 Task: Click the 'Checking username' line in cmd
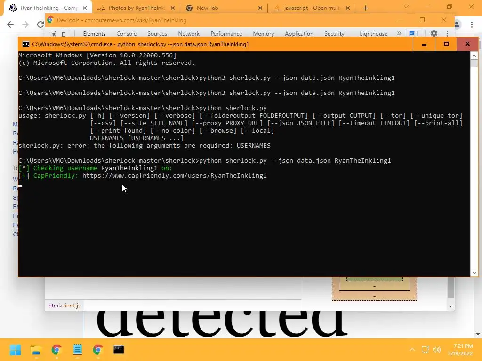tap(95, 168)
